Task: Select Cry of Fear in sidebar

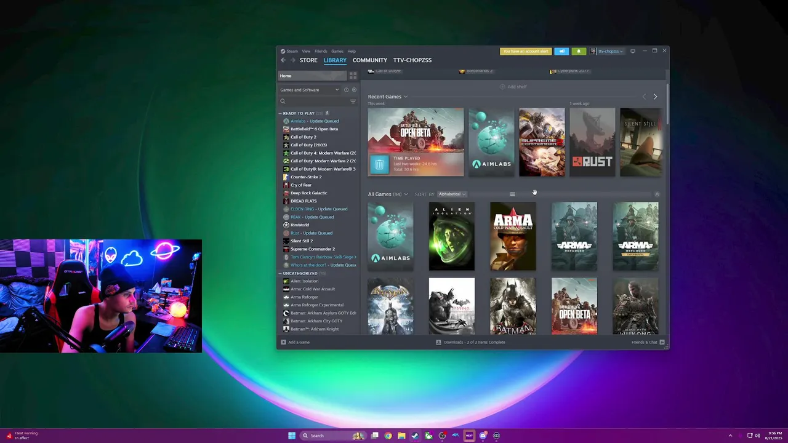Action: tap(301, 185)
